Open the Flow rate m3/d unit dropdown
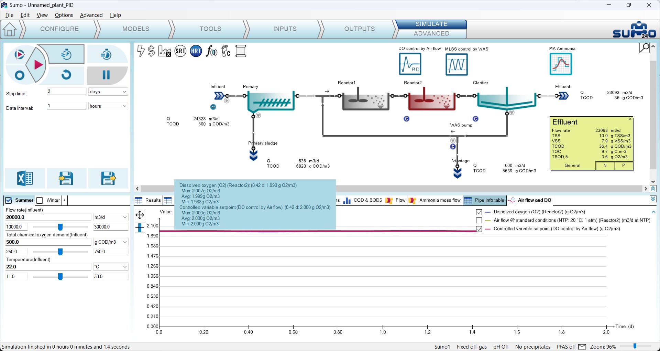 pos(111,217)
